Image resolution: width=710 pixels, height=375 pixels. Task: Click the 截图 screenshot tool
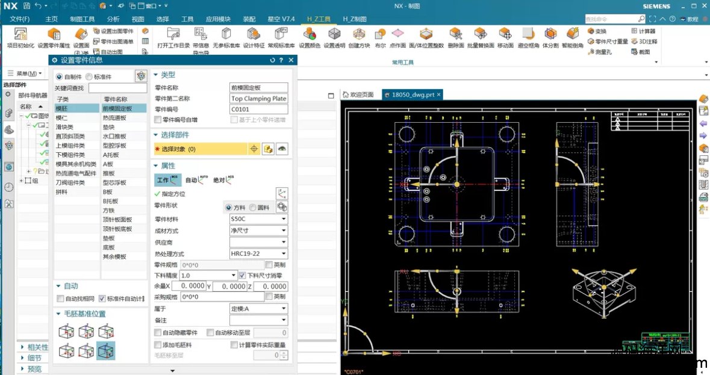(x=641, y=52)
